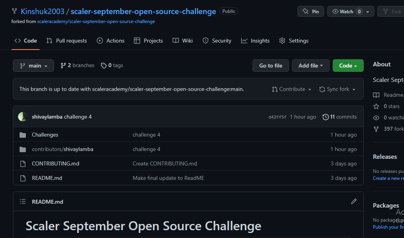View the 0 tags link
This screenshot has width=404, height=238.
tap(112, 66)
